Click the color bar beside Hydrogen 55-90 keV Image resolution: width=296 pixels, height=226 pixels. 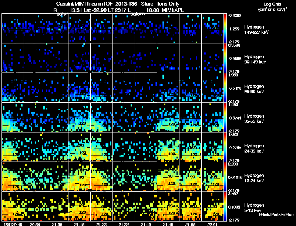tap(225, 88)
